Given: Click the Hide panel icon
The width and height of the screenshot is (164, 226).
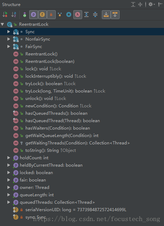Looking at the screenshot, I should pos(160,4).
